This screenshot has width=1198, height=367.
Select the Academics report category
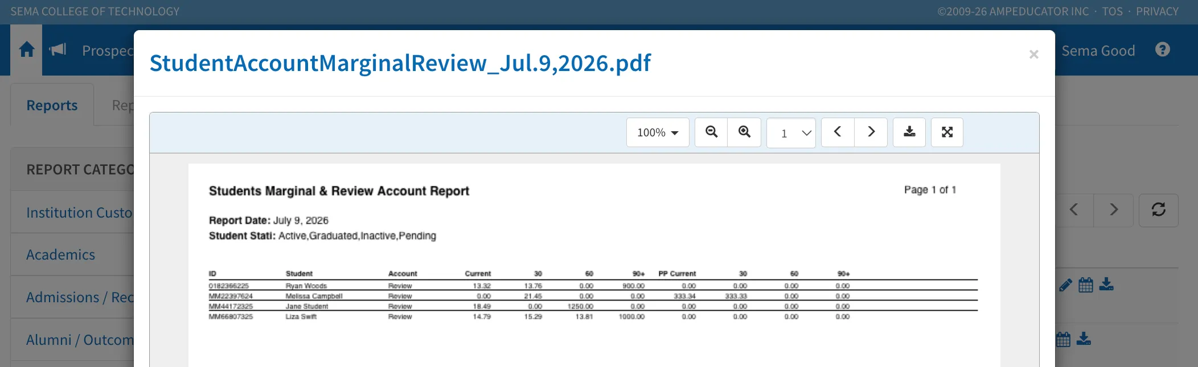click(x=61, y=255)
